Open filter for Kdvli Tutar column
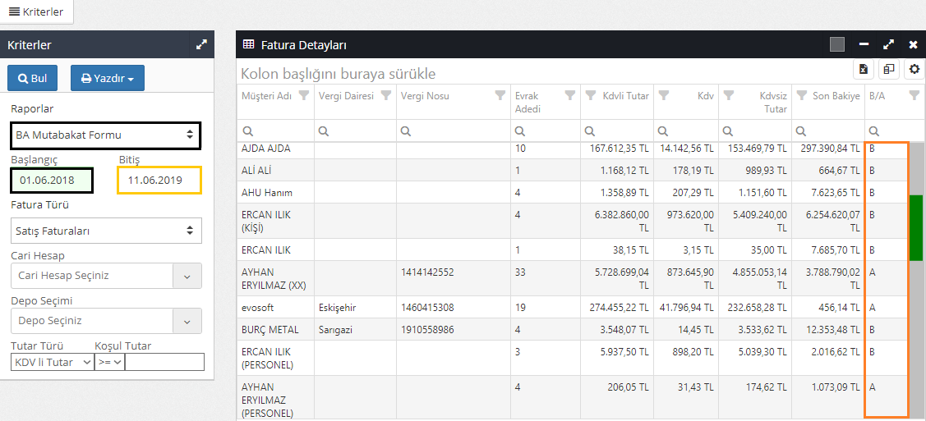This screenshot has width=926, height=421. (591, 95)
